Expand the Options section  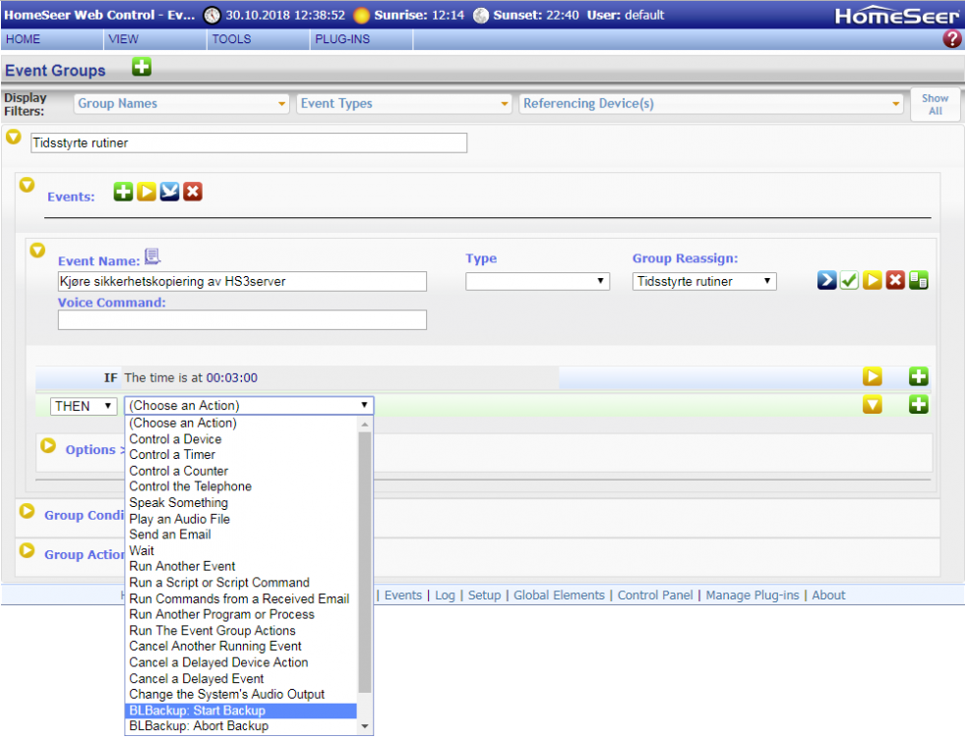[x=48, y=446]
